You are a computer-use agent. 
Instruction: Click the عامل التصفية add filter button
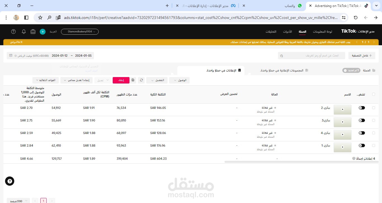[362, 56]
